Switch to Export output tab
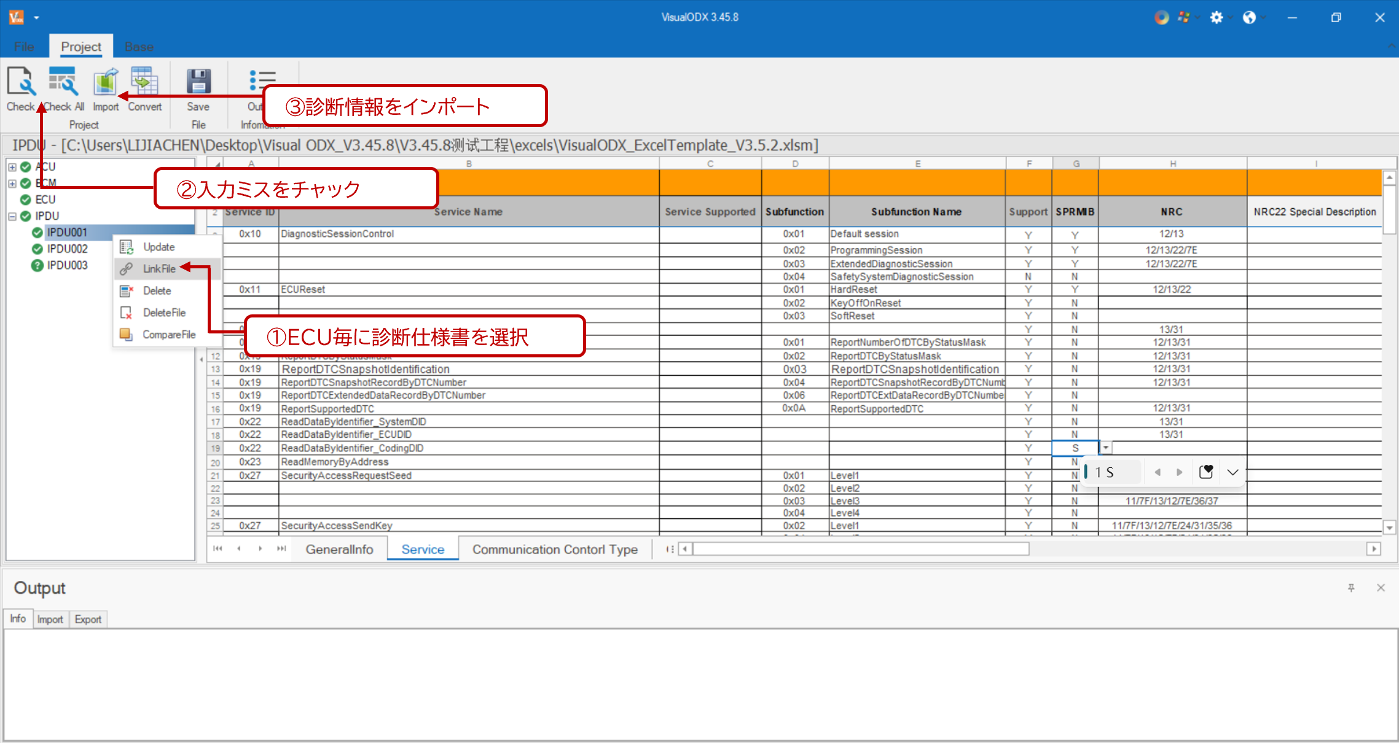 tap(88, 619)
